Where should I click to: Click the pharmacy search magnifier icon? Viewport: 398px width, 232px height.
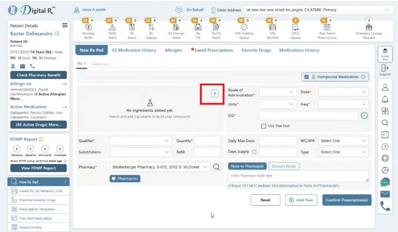[x=216, y=167]
